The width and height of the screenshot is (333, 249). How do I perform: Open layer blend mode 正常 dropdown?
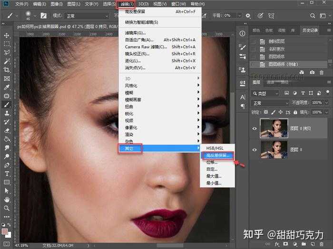[x=270, y=103]
